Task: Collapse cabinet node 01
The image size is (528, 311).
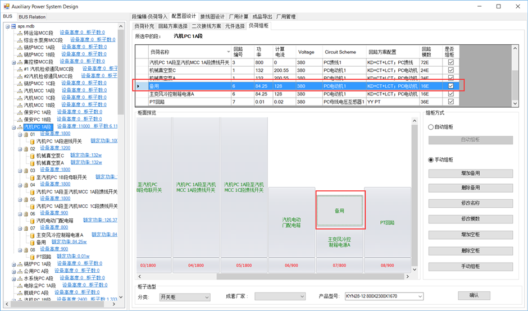Action: (20, 134)
